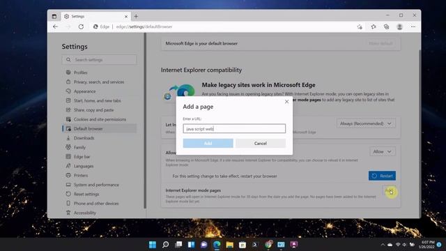
Task: Click the Settings sidebar scrollbar
Action: pyautogui.click(x=145, y=121)
